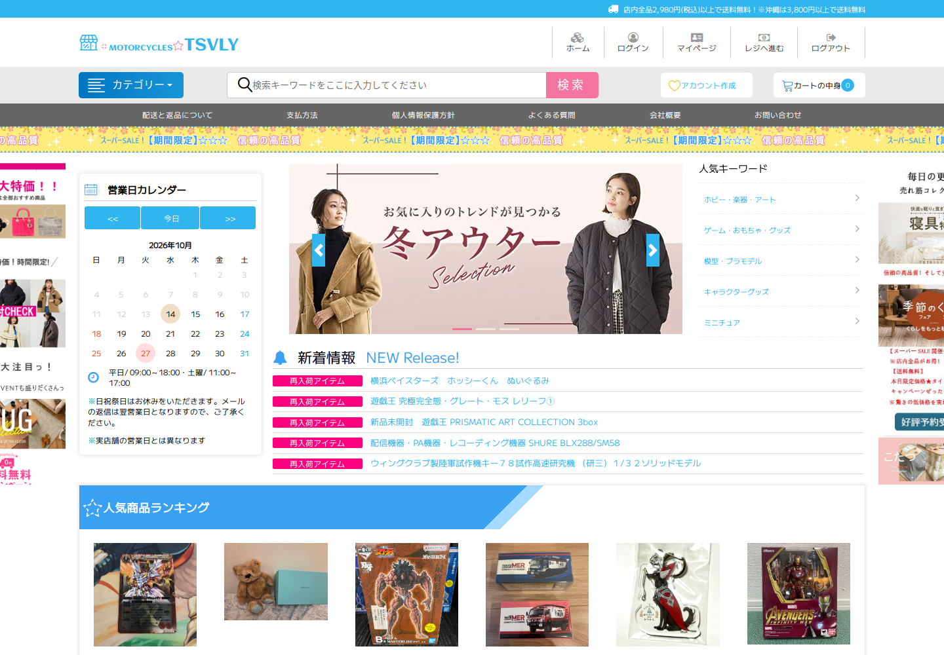The height and width of the screenshot is (655, 944).
Task: Go to next month with >> button
Action: [228, 218]
